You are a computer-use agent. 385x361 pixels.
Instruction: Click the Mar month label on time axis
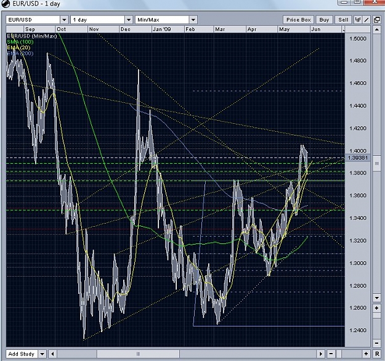coord(220,29)
